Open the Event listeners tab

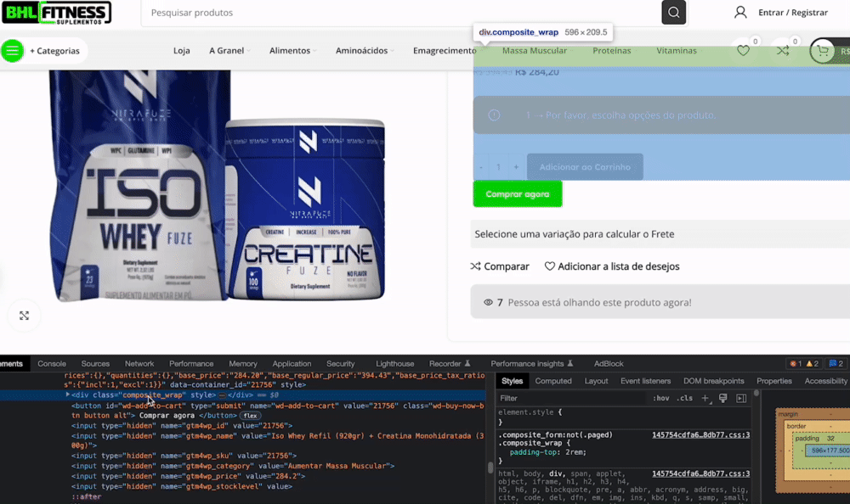coord(645,381)
